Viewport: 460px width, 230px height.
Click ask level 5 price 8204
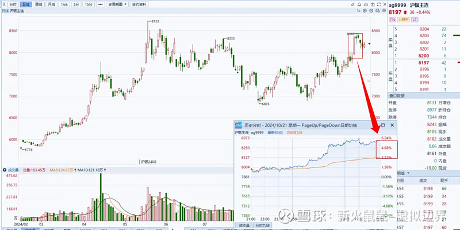(x=424, y=29)
